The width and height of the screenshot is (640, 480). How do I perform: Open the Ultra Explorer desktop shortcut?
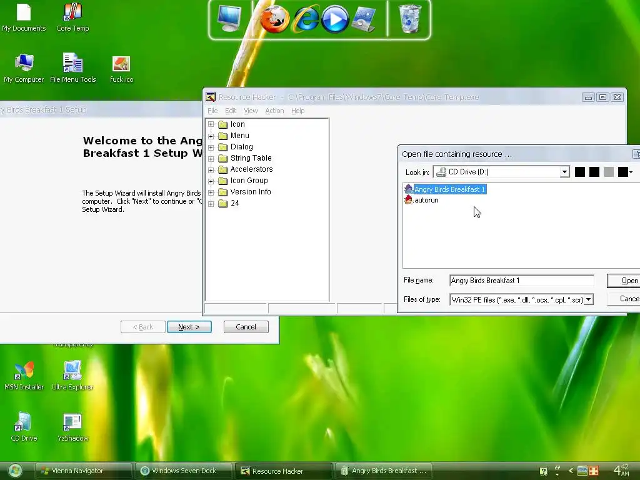72,376
